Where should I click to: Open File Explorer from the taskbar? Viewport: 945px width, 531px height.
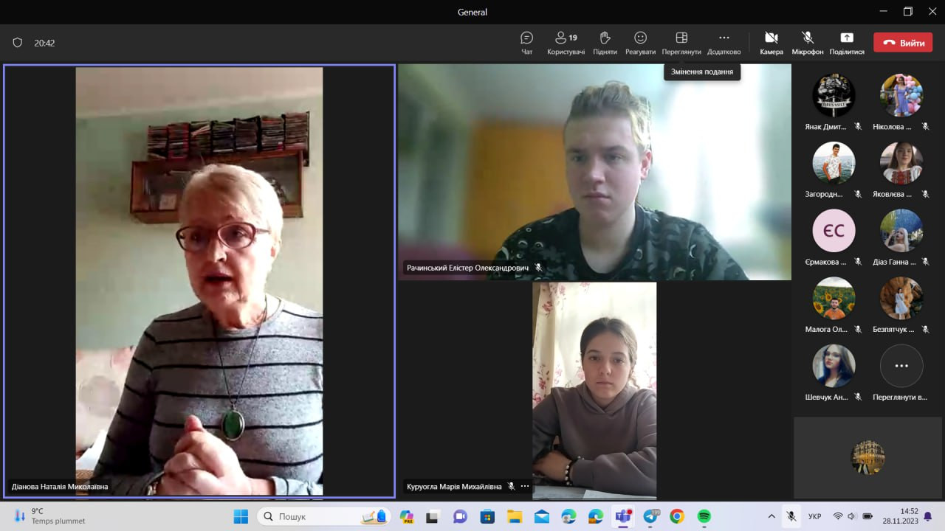[x=515, y=516]
